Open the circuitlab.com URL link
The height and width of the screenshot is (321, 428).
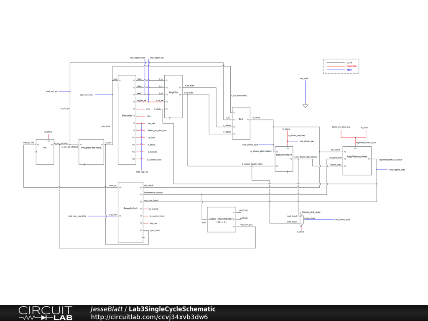149,317
